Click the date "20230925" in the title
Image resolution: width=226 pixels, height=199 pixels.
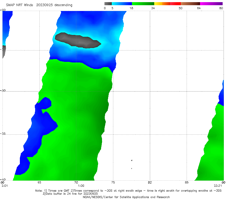point(44,5)
